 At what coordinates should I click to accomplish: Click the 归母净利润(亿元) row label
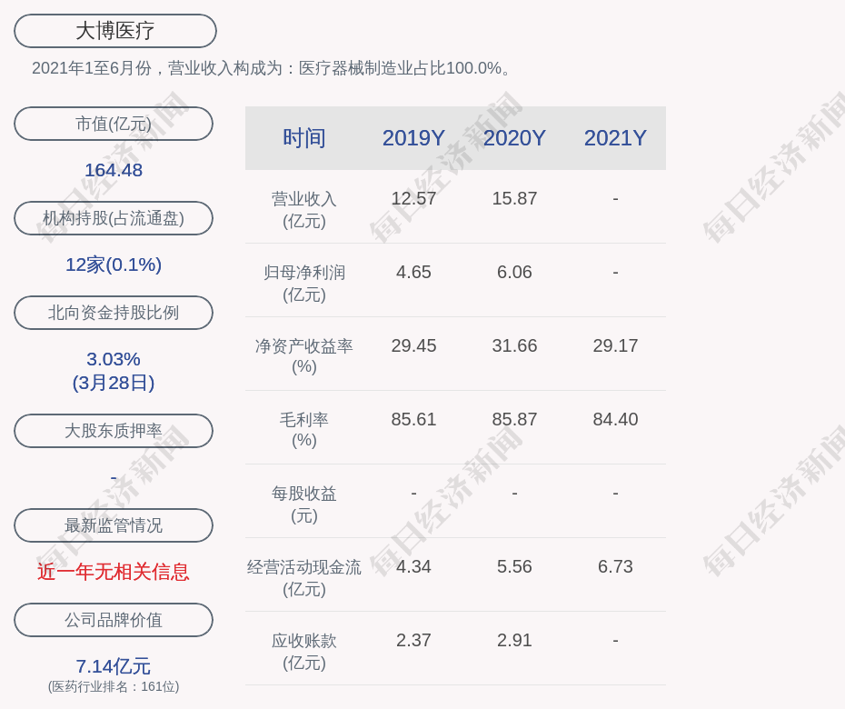coord(303,283)
